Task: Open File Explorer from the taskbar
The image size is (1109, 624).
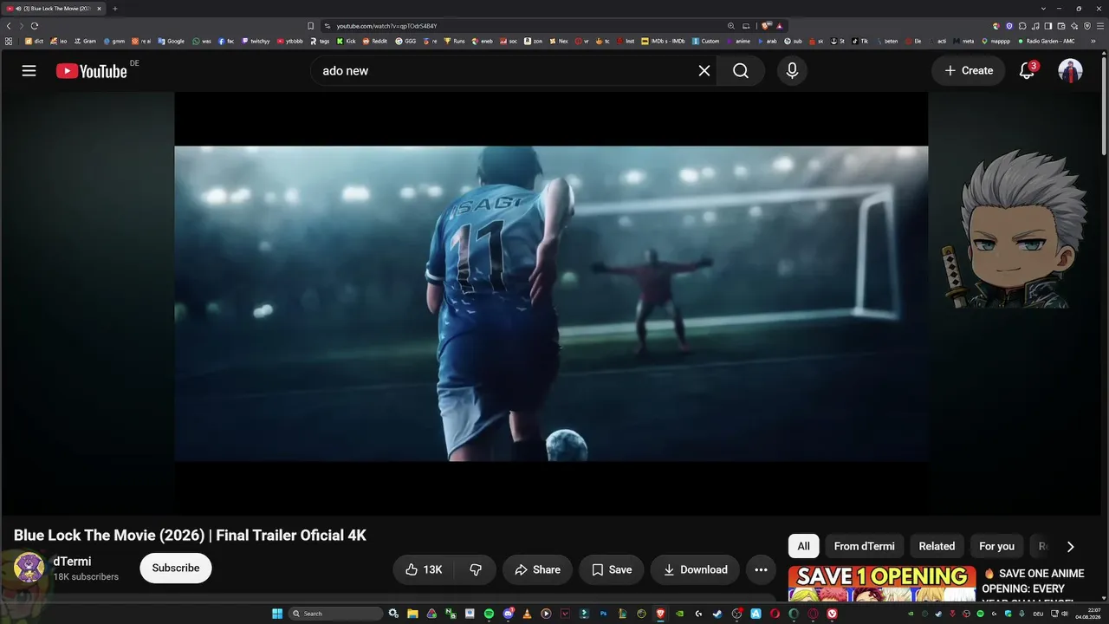Action: (x=412, y=614)
